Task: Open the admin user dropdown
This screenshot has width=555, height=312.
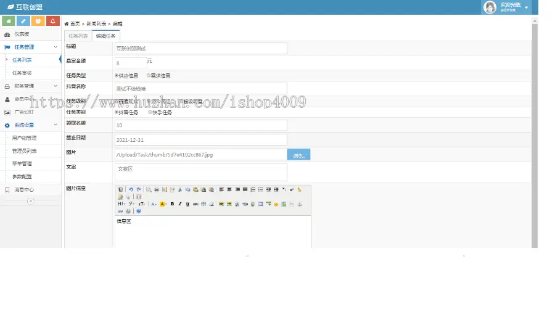Action: click(x=507, y=7)
